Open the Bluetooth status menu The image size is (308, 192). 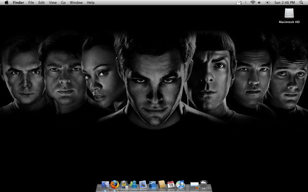245,2
